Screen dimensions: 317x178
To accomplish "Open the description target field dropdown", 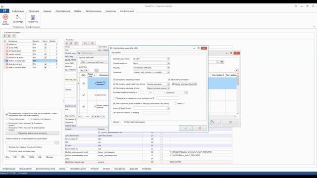I will click(x=168, y=88).
